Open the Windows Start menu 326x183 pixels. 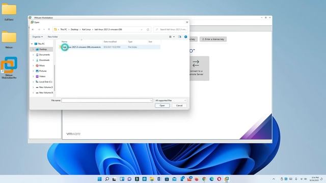[100, 179]
